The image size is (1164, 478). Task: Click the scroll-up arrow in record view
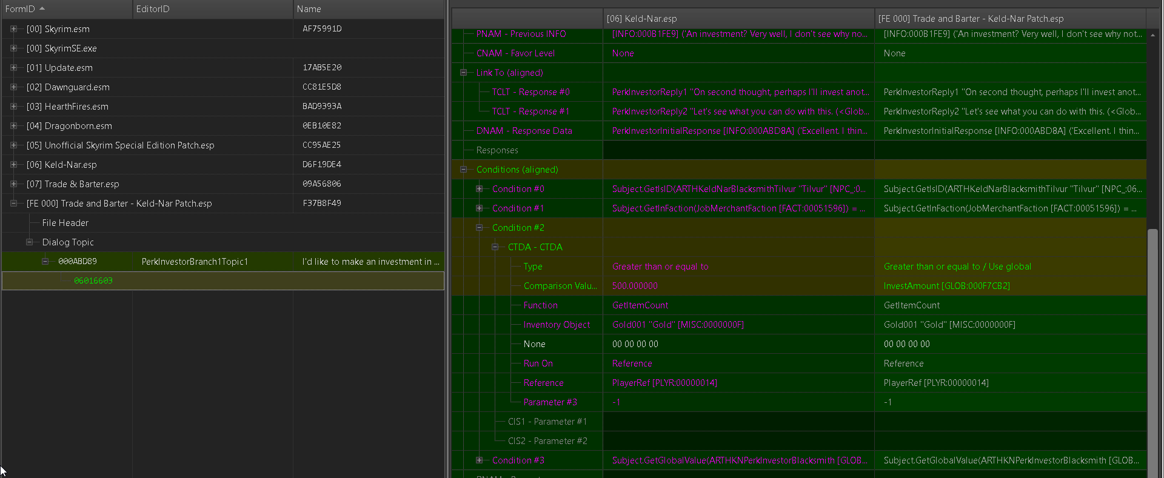click(1153, 35)
